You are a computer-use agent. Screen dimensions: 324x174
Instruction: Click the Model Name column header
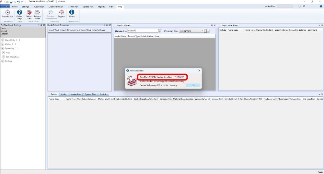(120, 36)
